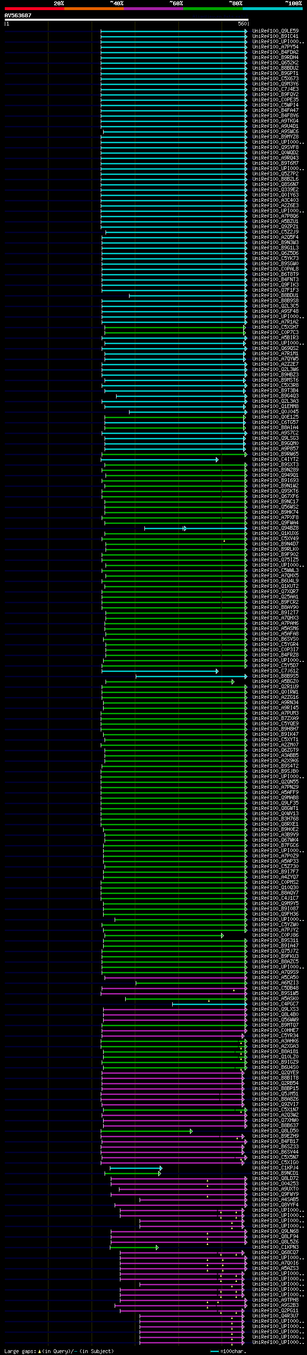Click the query title AV563687
This screenshot has height=1355, width=307.
(18, 15)
